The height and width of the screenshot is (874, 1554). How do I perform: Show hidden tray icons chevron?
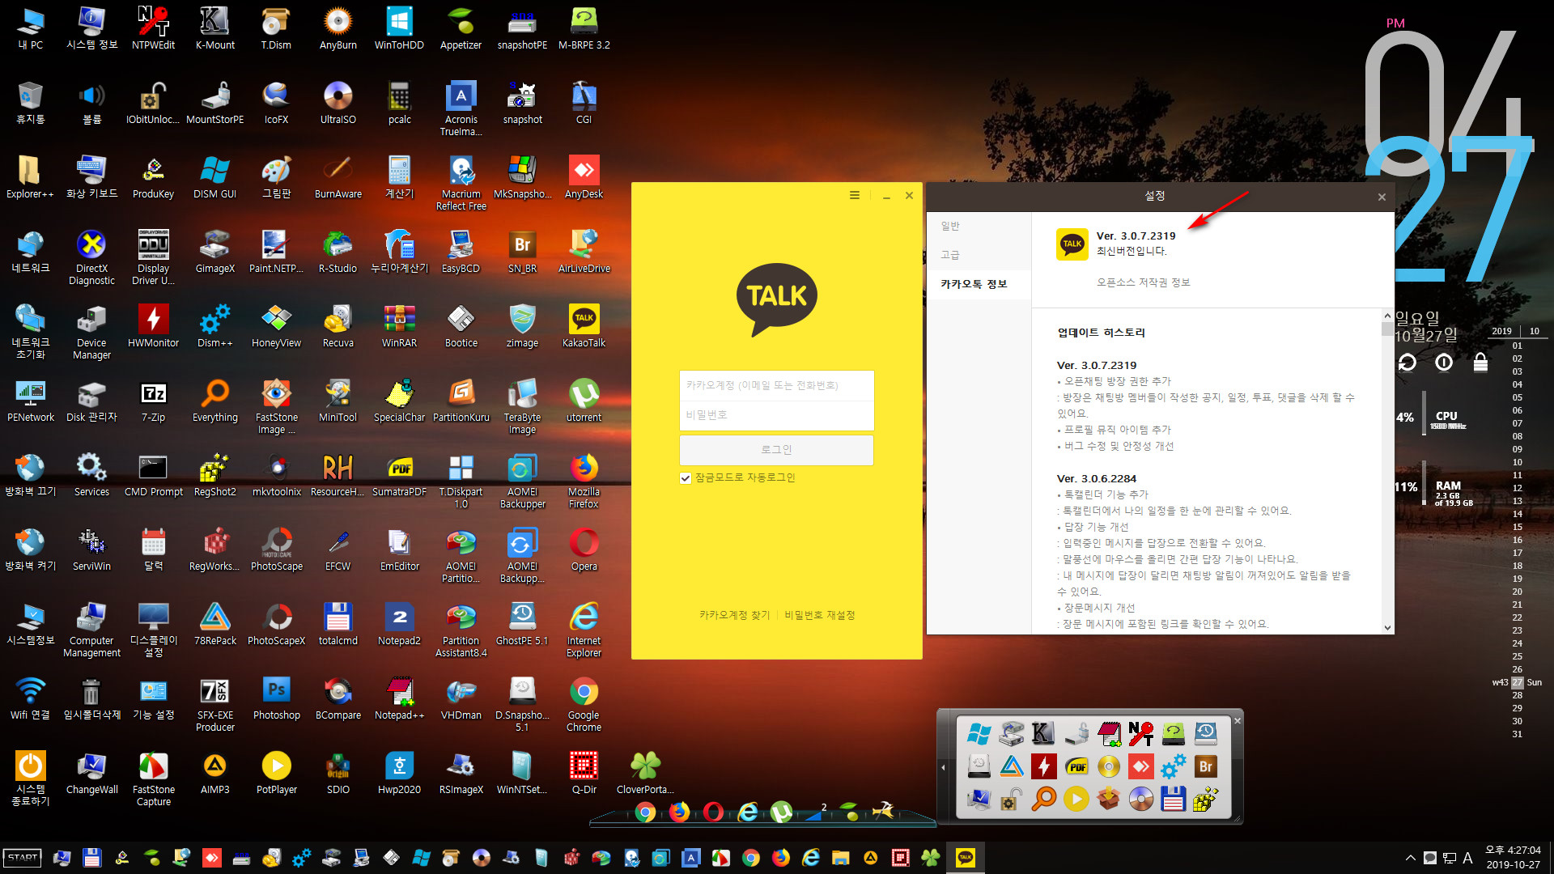pos(1410,858)
